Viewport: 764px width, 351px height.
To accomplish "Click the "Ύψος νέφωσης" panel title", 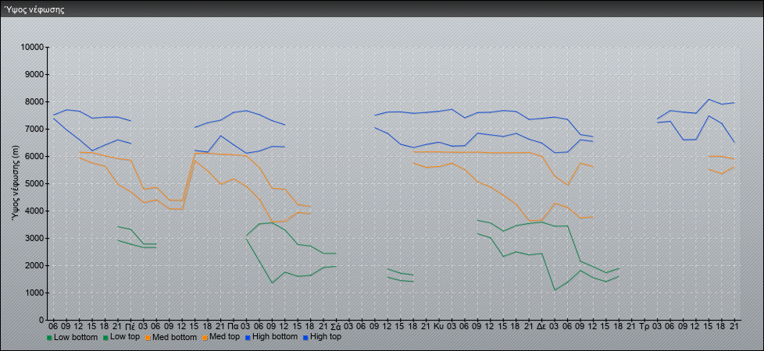I will 34,9.
